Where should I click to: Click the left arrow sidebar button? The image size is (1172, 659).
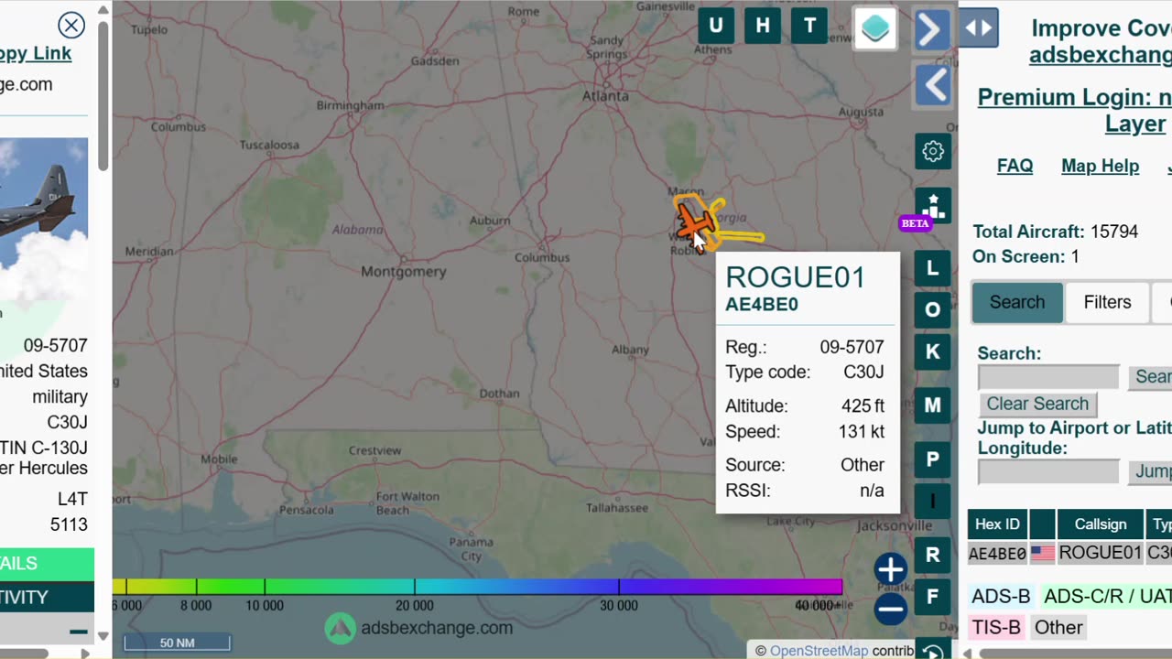[x=932, y=86]
